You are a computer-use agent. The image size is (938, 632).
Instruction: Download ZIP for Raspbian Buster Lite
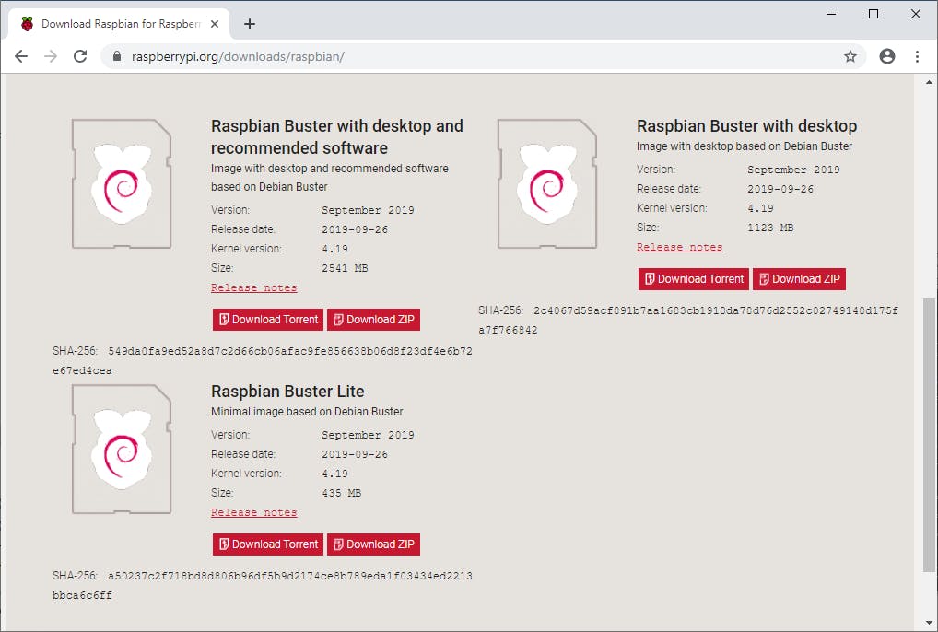pos(373,544)
